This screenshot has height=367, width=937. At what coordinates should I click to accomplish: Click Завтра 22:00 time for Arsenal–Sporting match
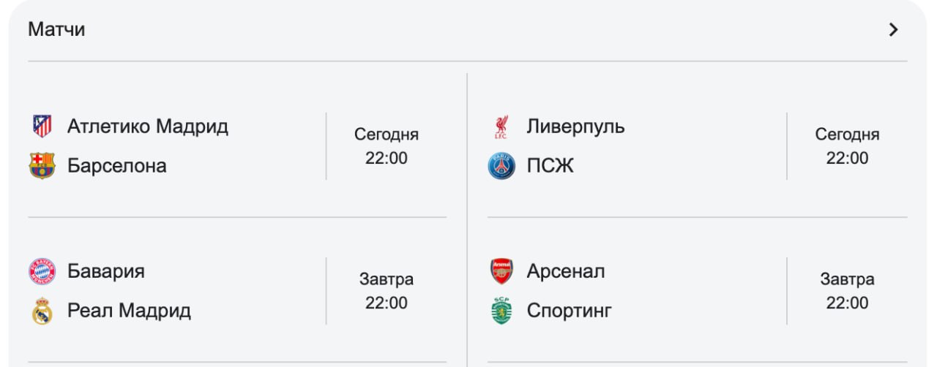tap(847, 291)
